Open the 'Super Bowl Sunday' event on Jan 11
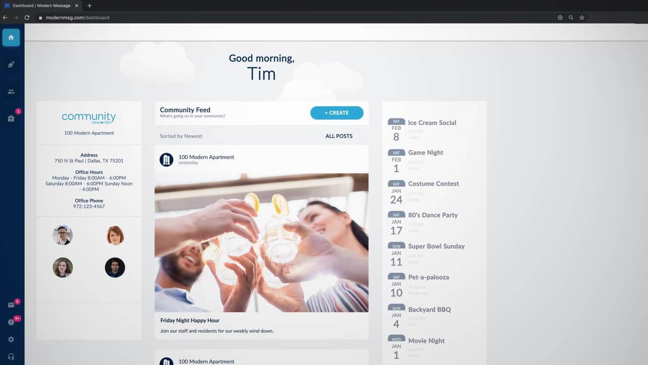The height and width of the screenshot is (365, 648). 436,246
